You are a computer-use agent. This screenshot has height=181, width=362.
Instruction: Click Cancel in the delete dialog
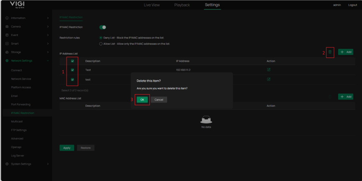(x=159, y=100)
